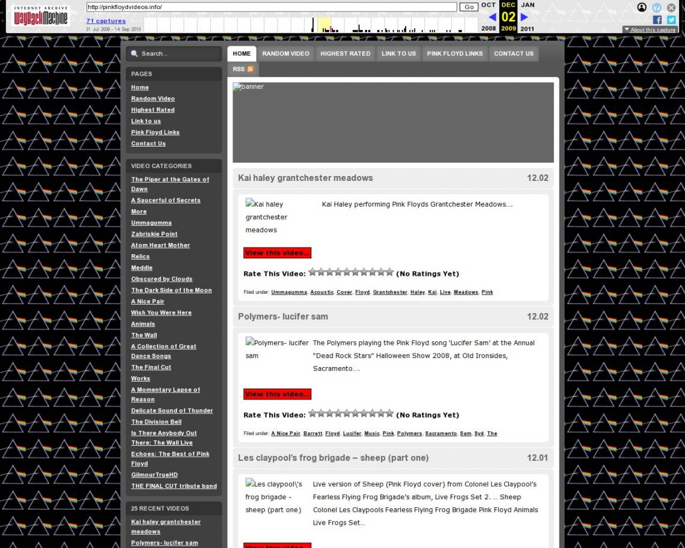Click the Wayback Machine logo
Screen dimensions: 685x548
click(41, 17)
